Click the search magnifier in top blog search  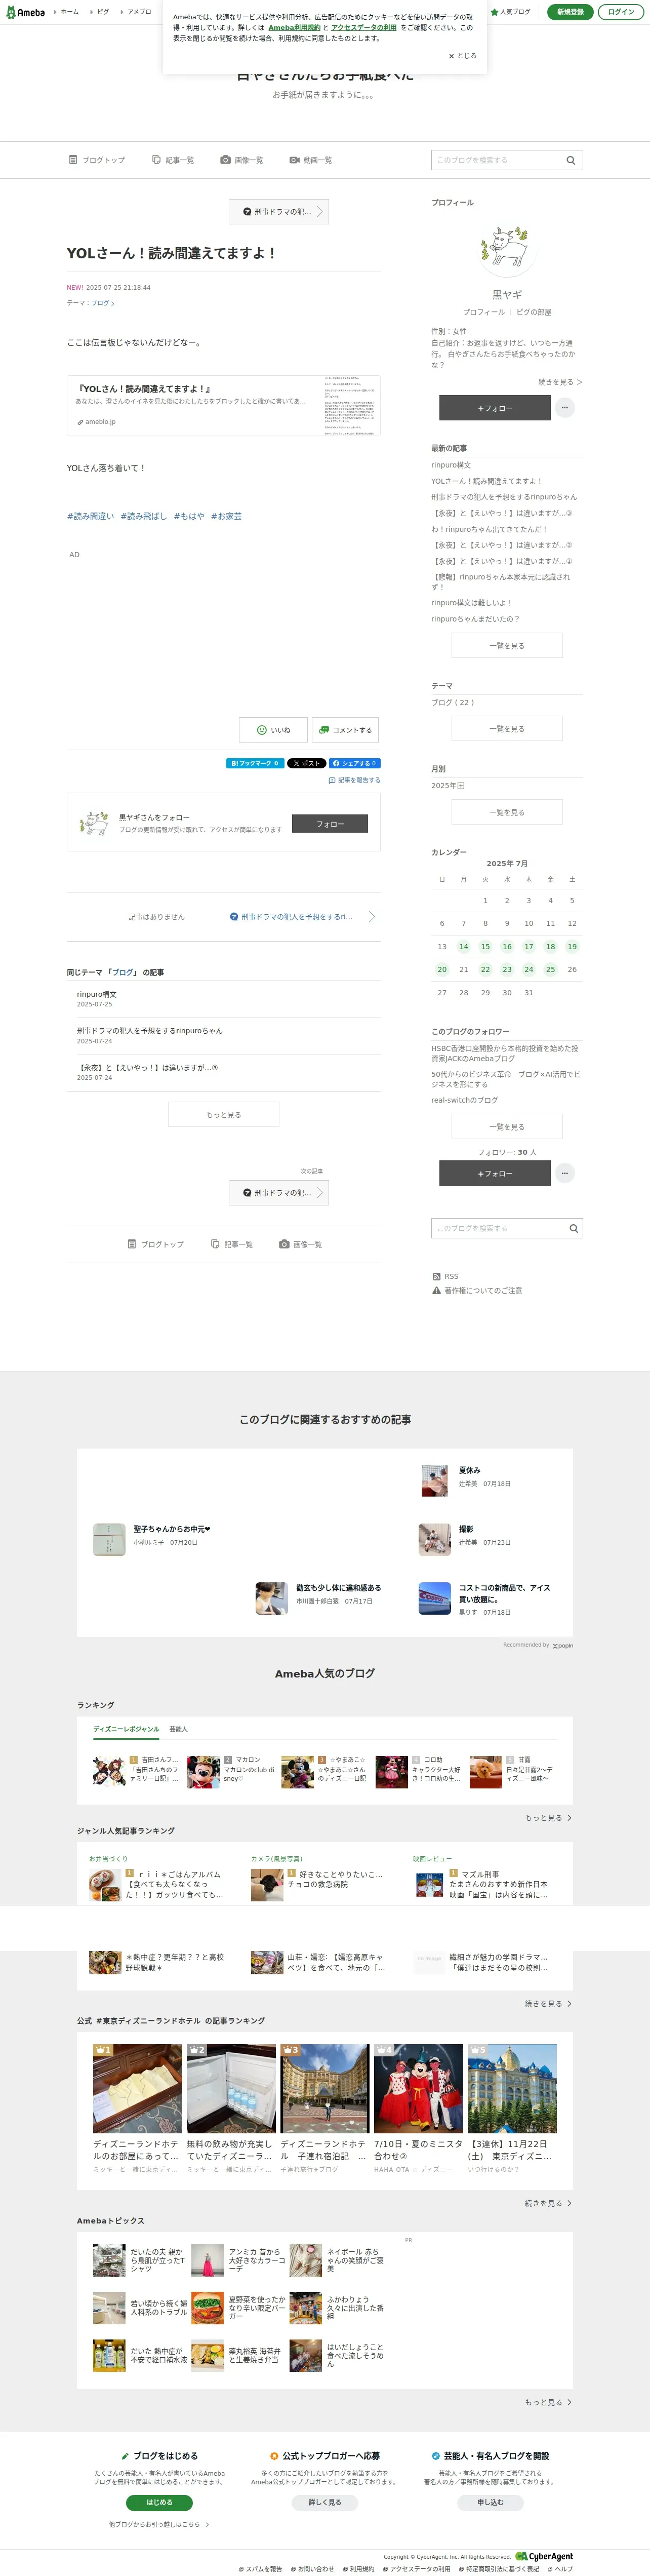(571, 160)
